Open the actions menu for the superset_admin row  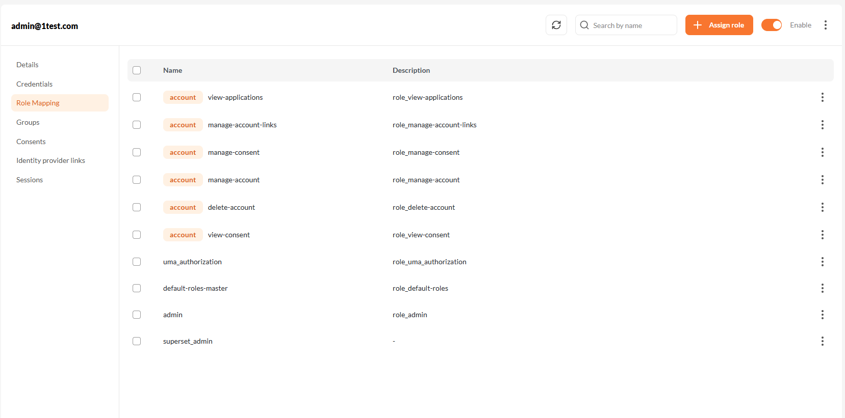822,341
